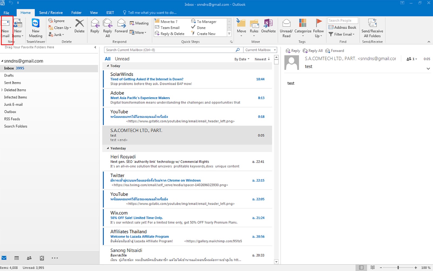Open the New Items menu

[18, 29]
